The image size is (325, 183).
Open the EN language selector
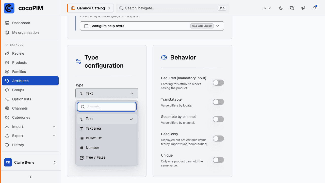[x=267, y=8]
